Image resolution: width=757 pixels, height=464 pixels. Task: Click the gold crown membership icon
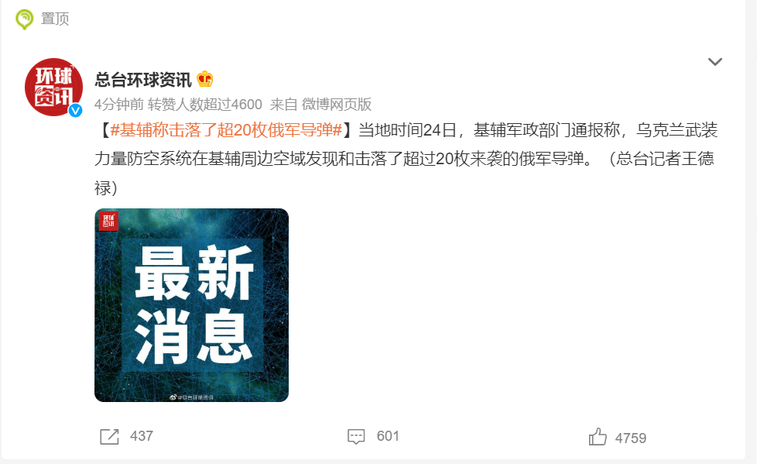pos(205,79)
